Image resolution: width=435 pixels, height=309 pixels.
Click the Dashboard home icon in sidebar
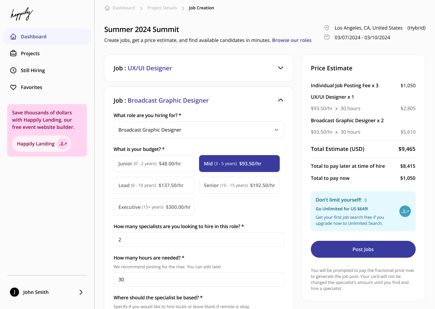click(13, 37)
